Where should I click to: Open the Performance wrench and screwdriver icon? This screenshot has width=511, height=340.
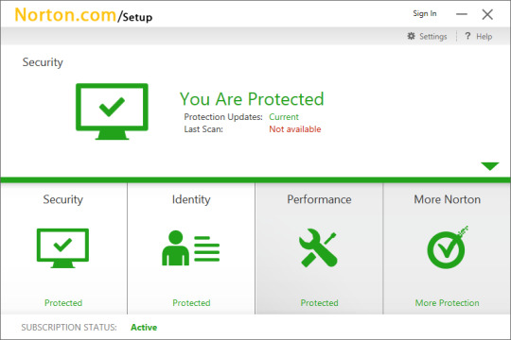pos(318,248)
